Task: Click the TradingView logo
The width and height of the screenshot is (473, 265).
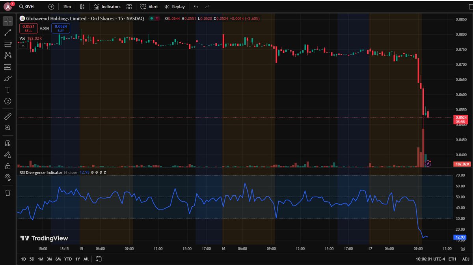Action: pos(44,238)
